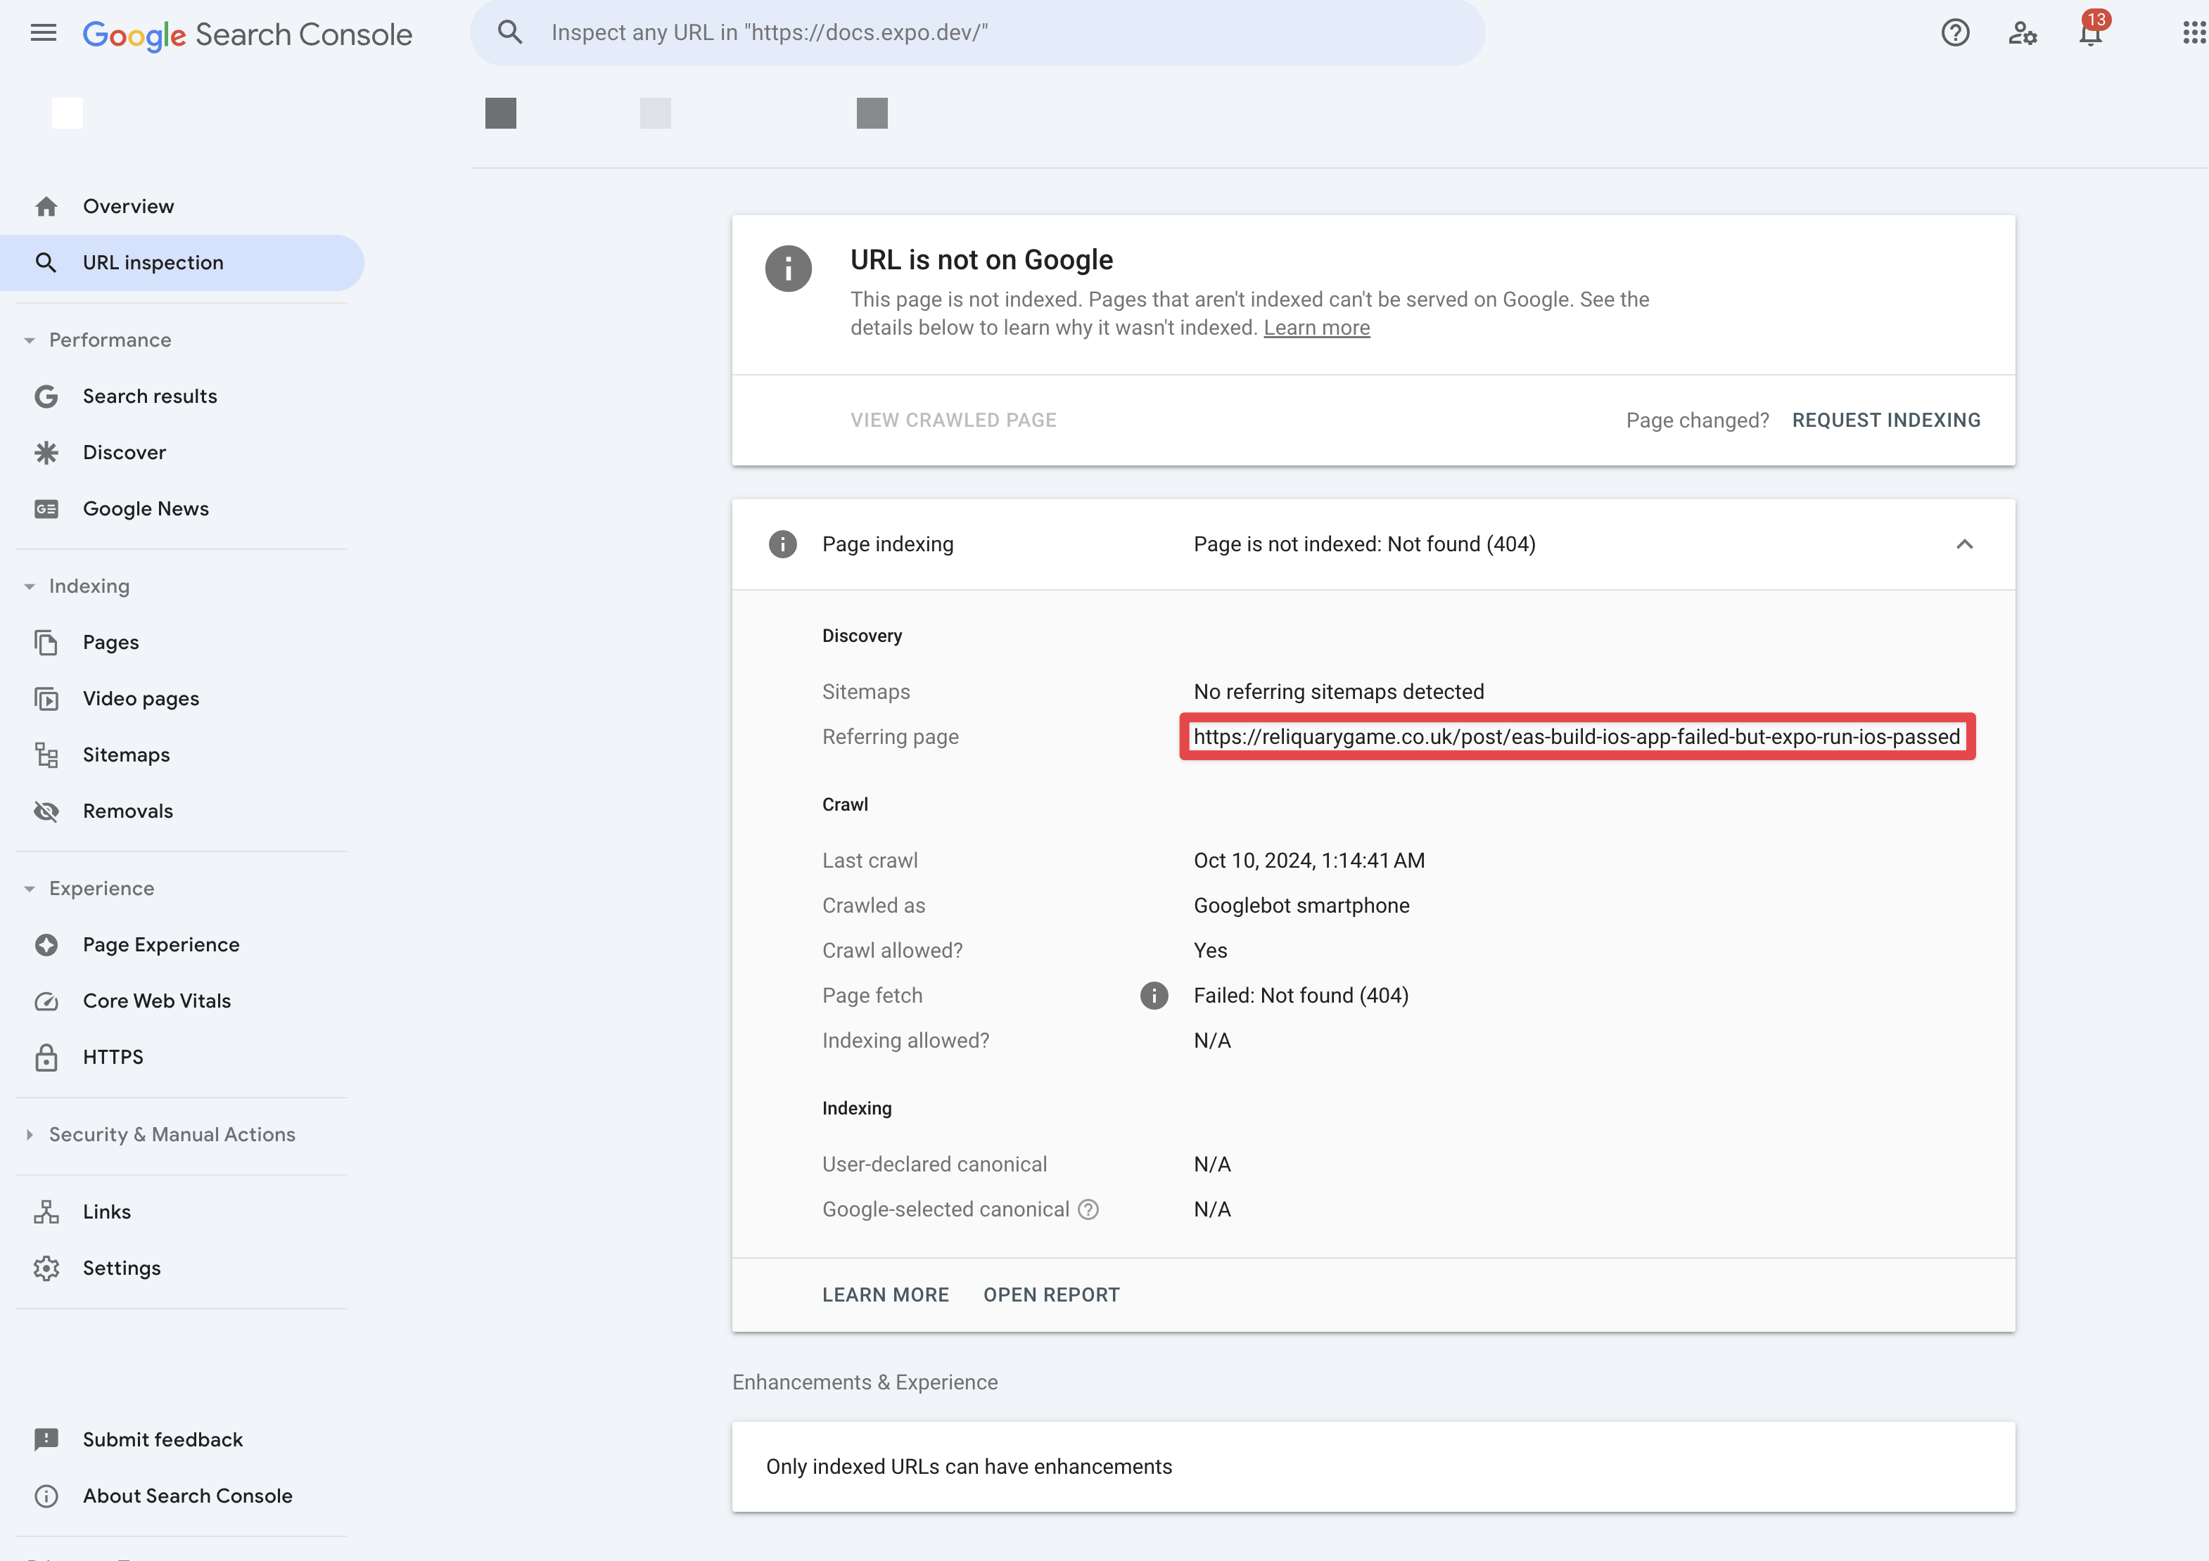This screenshot has height=1561, width=2209.
Task: Click the help question mark icon
Action: point(1955,34)
